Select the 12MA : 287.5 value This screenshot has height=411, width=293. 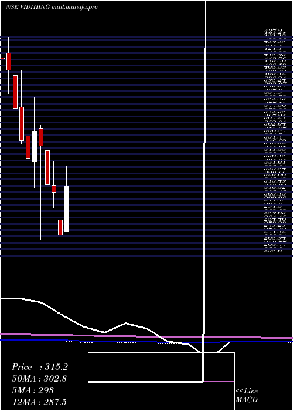[x=40, y=402]
